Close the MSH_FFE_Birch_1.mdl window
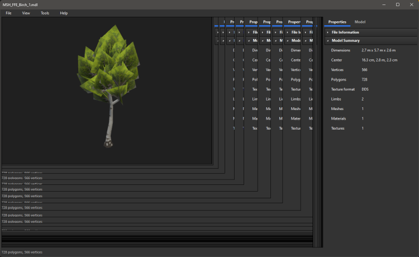Image resolution: width=419 pixels, height=257 pixels. pos(412,4)
